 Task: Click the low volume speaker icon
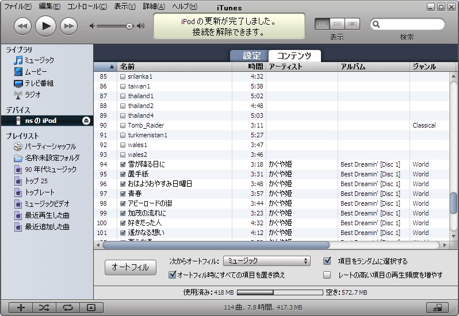tap(92, 26)
